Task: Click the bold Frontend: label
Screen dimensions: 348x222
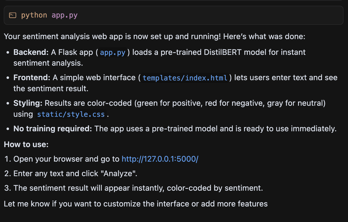Action: click(32, 78)
